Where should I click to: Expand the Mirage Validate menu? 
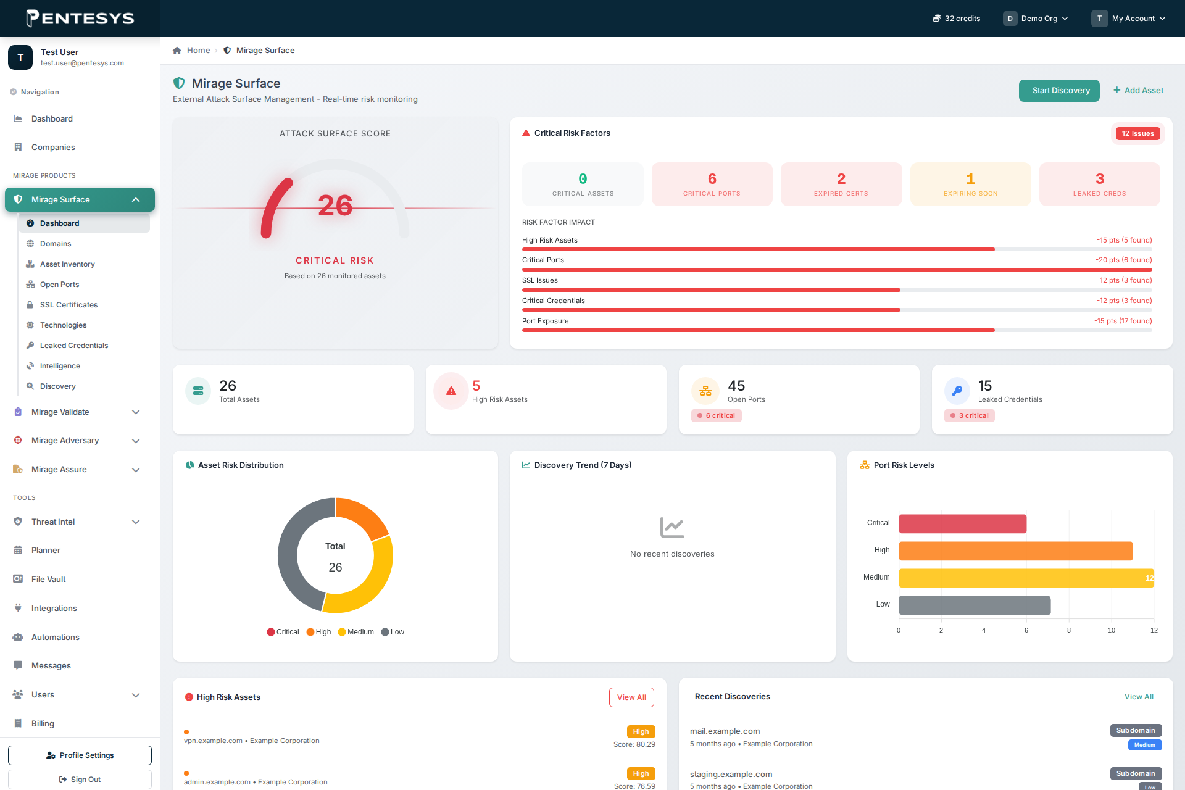click(136, 412)
